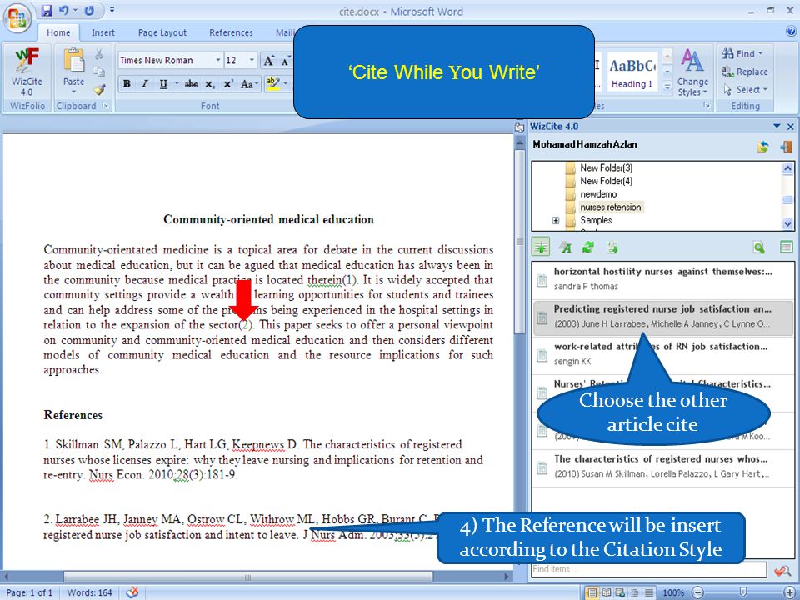The height and width of the screenshot is (600, 800).
Task: Open the Times New Roman font dropdown
Action: tap(217, 60)
